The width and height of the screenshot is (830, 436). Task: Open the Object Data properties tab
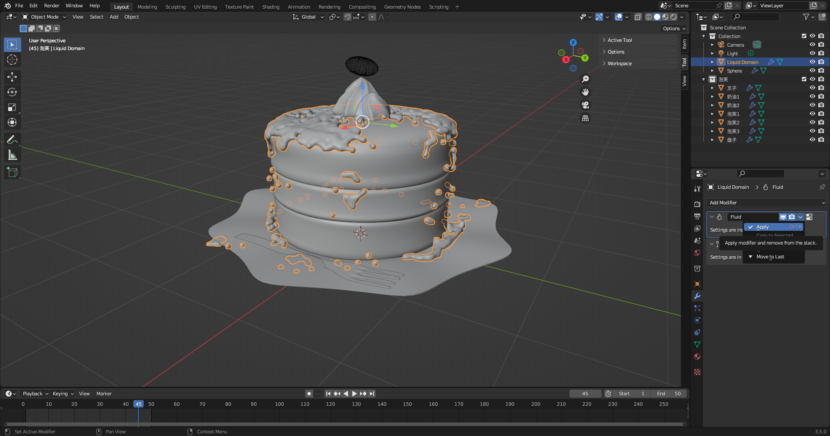tap(697, 344)
